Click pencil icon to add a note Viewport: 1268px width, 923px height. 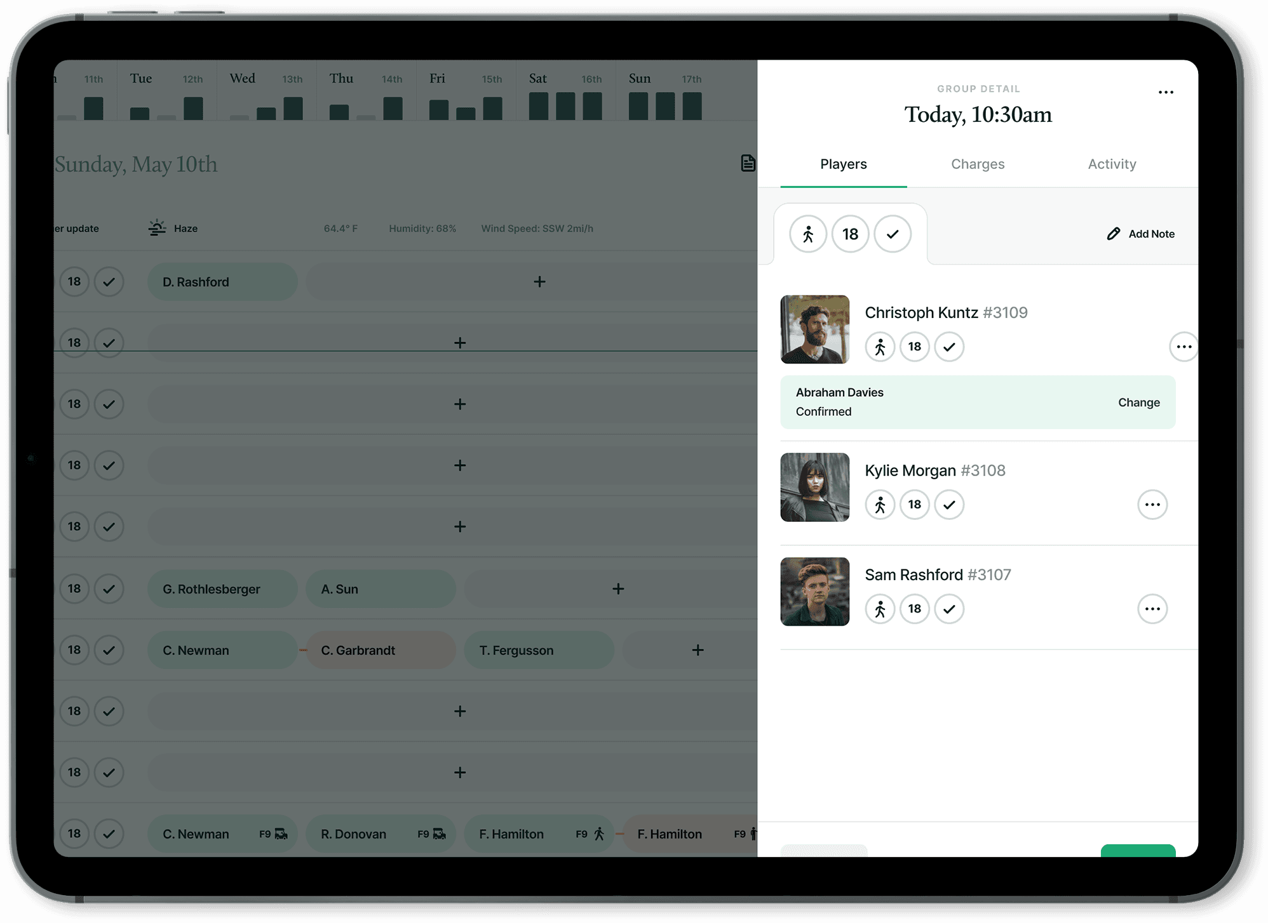[x=1114, y=234]
